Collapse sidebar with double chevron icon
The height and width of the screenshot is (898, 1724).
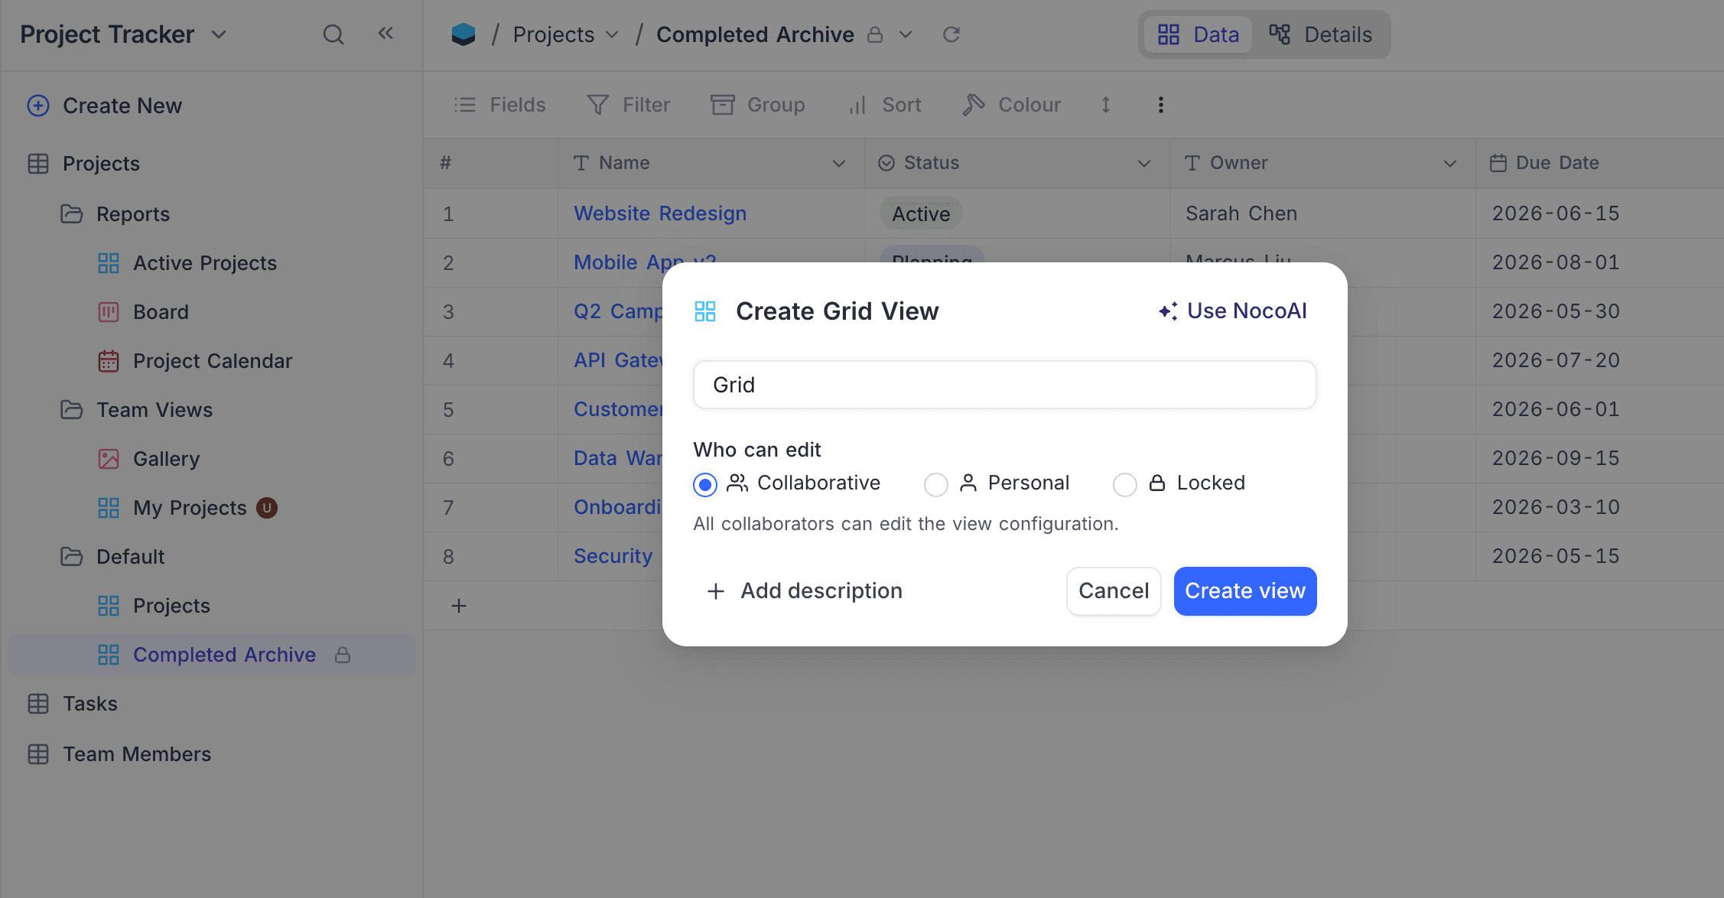tap(385, 33)
